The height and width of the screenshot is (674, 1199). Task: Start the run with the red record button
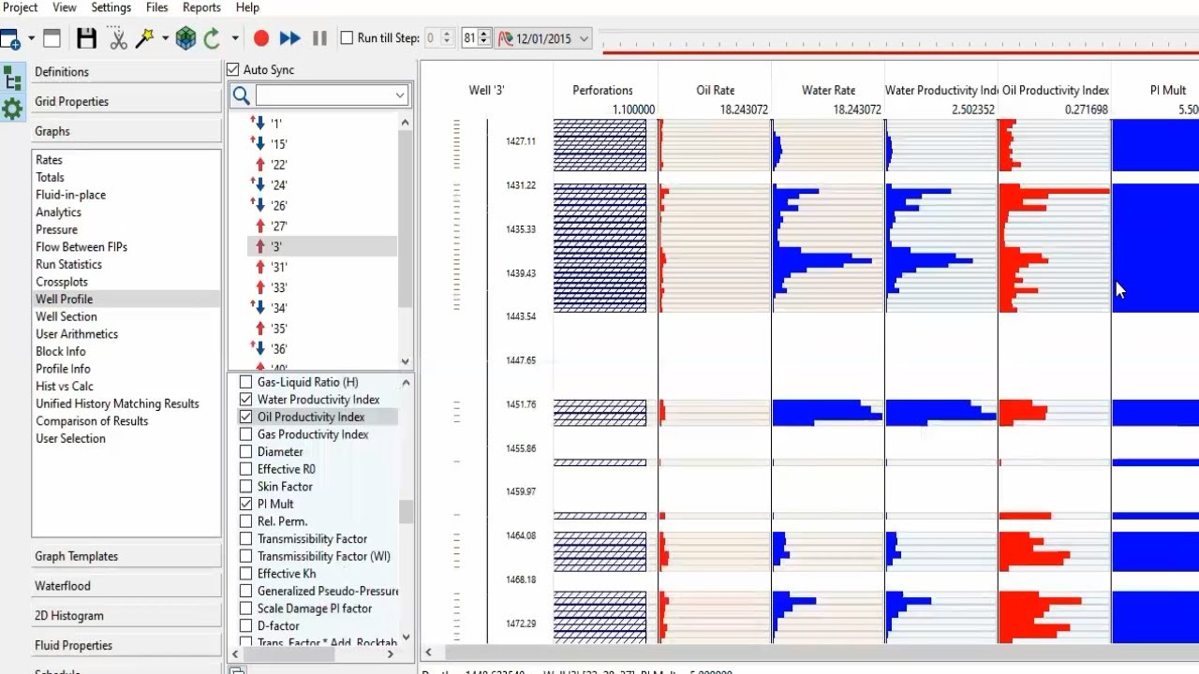[261, 38]
